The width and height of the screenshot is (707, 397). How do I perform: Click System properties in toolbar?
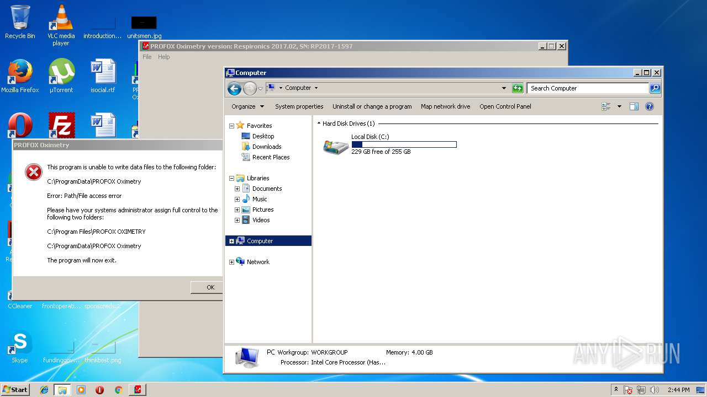pyautogui.click(x=299, y=106)
